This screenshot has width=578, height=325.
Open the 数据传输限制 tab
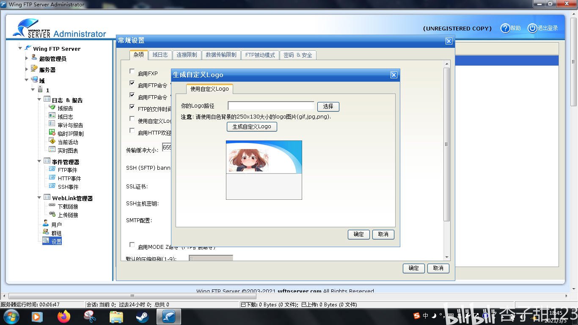click(x=221, y=55)
